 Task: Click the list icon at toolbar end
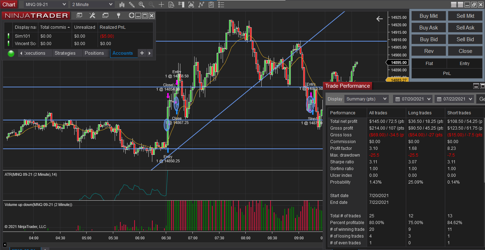point(221,5)
